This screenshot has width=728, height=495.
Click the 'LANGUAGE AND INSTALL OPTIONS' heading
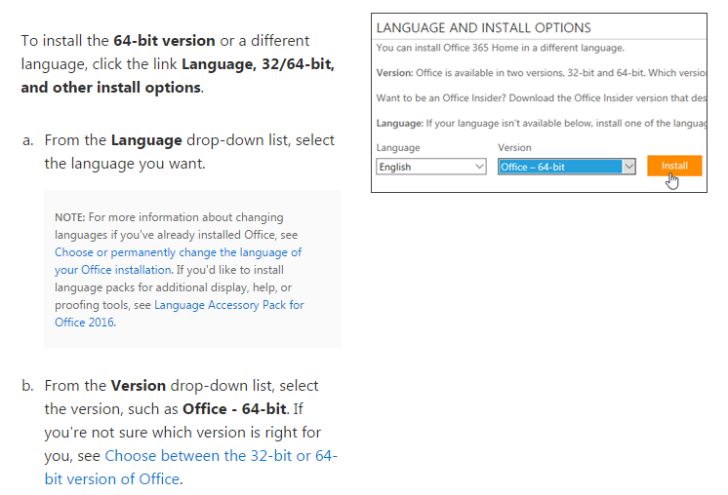coord(483,27)
